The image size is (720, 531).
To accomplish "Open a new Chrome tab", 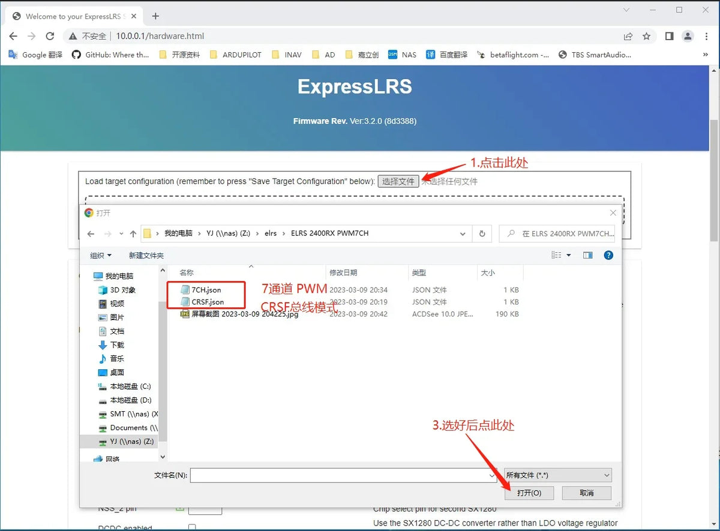I will pos(155,16).
